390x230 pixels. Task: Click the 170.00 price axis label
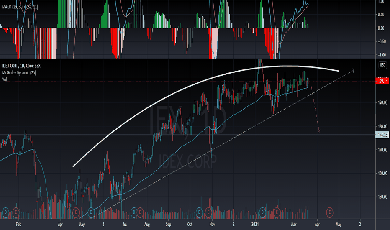click(382, 150)
